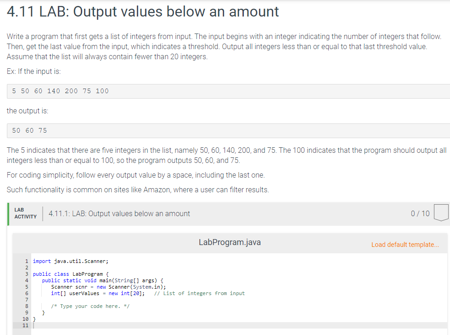Place the cursor on empty code line 11
450x335 pixels.
240,325
